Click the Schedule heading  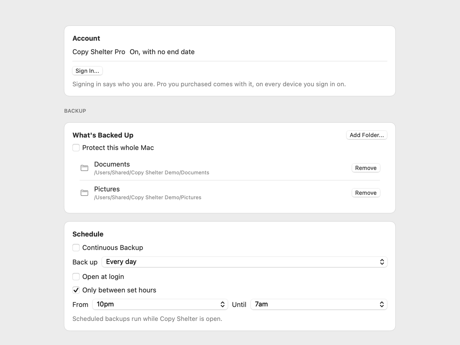pyautogui.click(x=88, y=234)
